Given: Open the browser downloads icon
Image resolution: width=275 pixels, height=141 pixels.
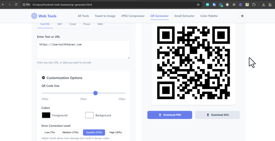Looking at the screenshot, I should pyautogui.click(x=264, y=5).
